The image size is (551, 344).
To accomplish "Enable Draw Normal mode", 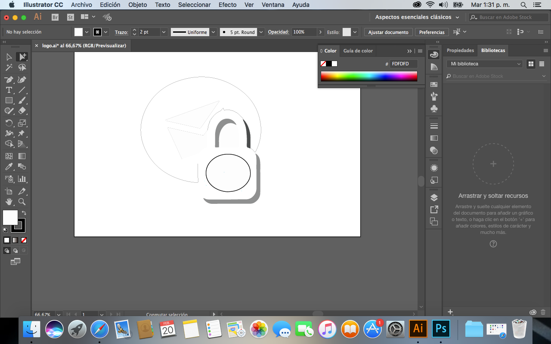I will (x=7, y=250).
